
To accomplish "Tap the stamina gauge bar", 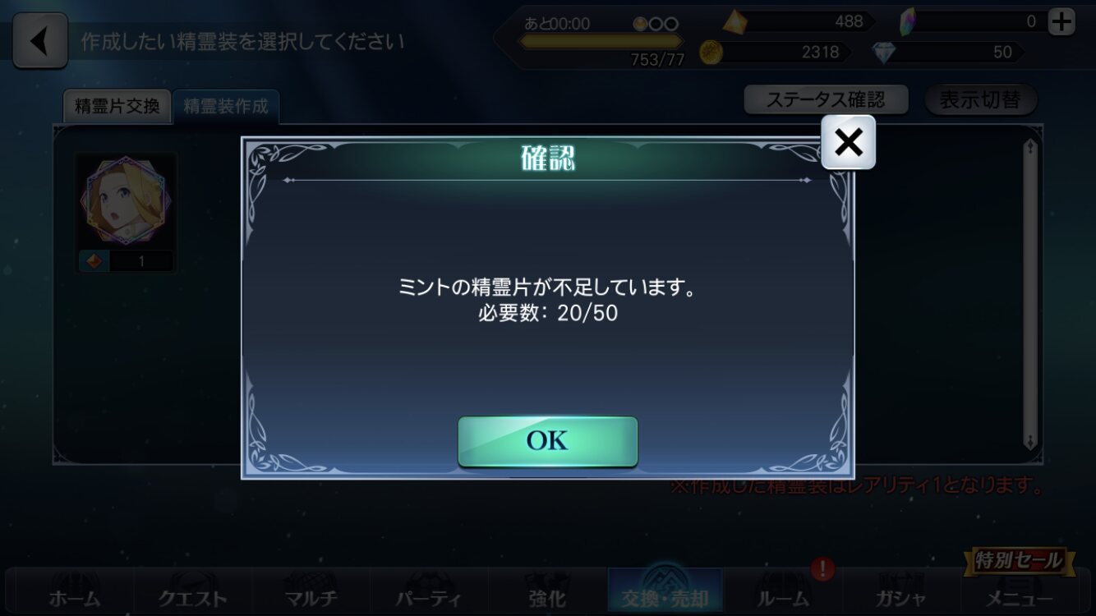I will tap(601, 42).
